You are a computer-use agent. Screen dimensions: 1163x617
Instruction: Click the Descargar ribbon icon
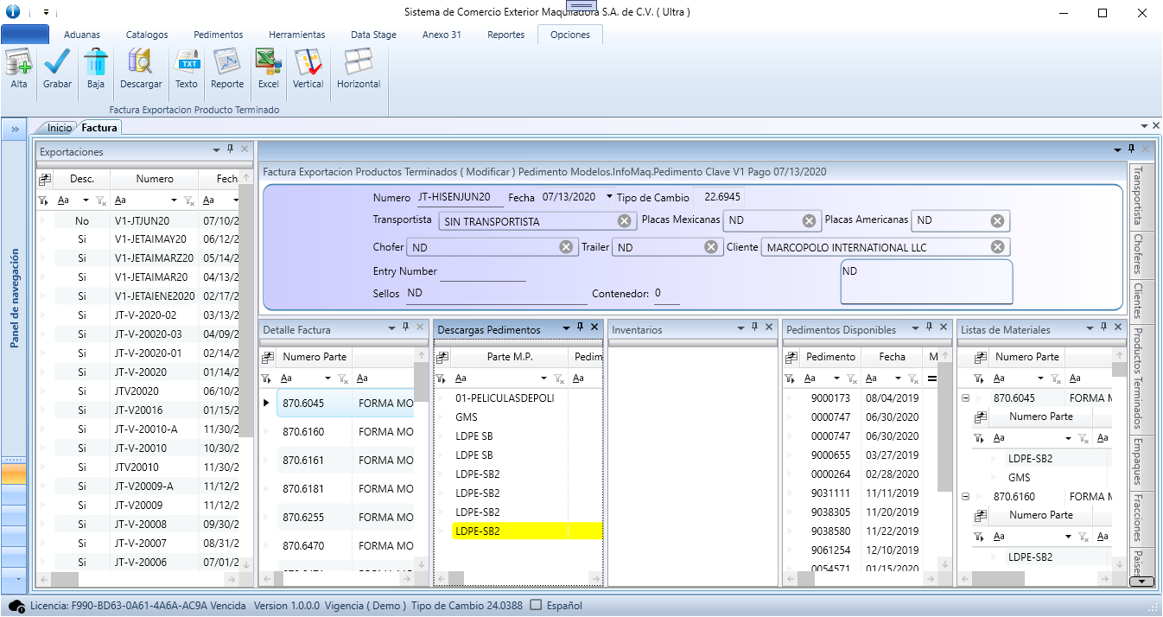coord(141,64)
